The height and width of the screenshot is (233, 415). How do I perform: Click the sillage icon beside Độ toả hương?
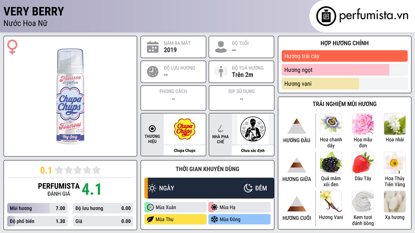click(221, 72)
